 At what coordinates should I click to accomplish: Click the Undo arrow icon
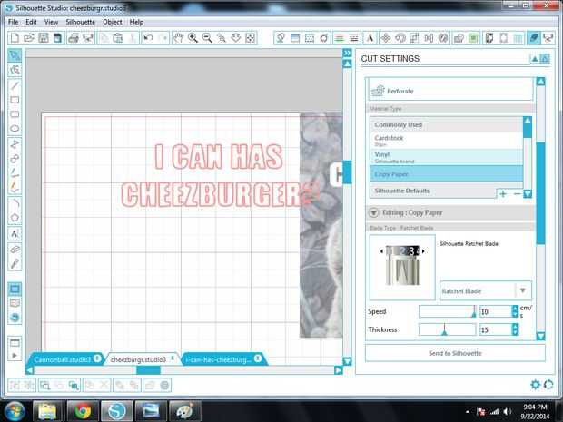148,38
